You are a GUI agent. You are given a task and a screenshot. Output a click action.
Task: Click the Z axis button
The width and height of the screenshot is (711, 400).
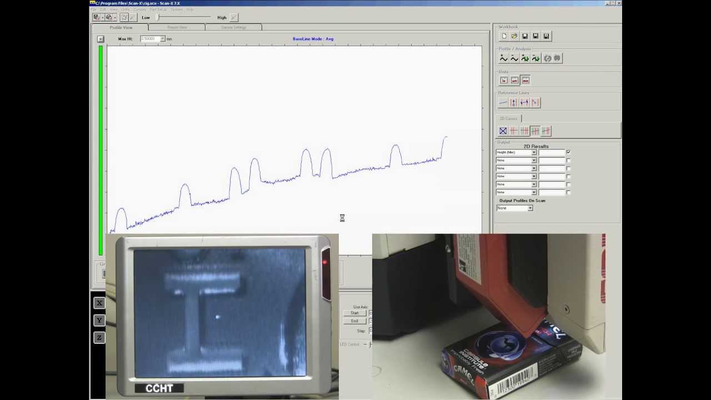coord(99,337)
